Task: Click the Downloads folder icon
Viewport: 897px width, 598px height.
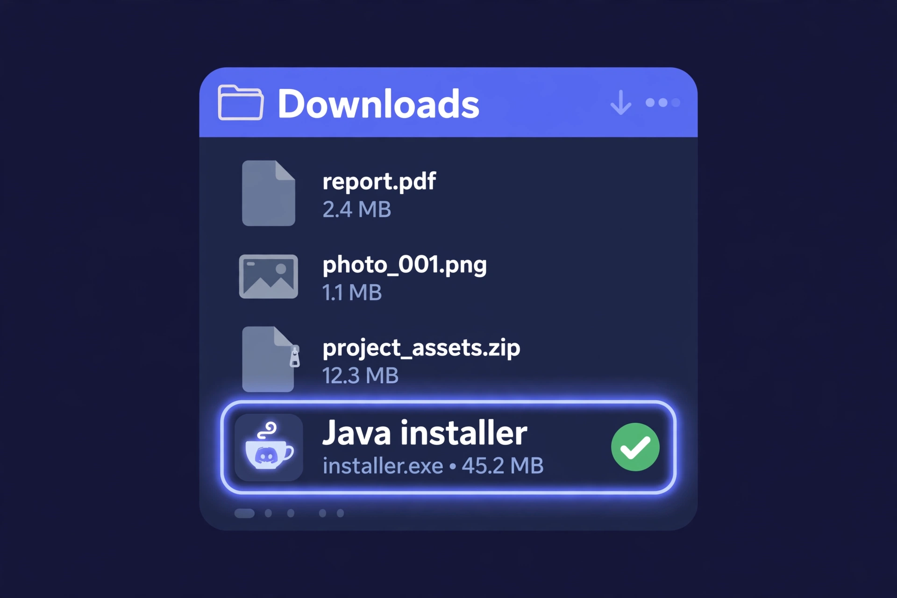Action: [241, 103]
